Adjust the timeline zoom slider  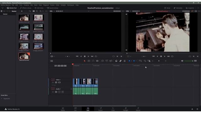(159, 61)
